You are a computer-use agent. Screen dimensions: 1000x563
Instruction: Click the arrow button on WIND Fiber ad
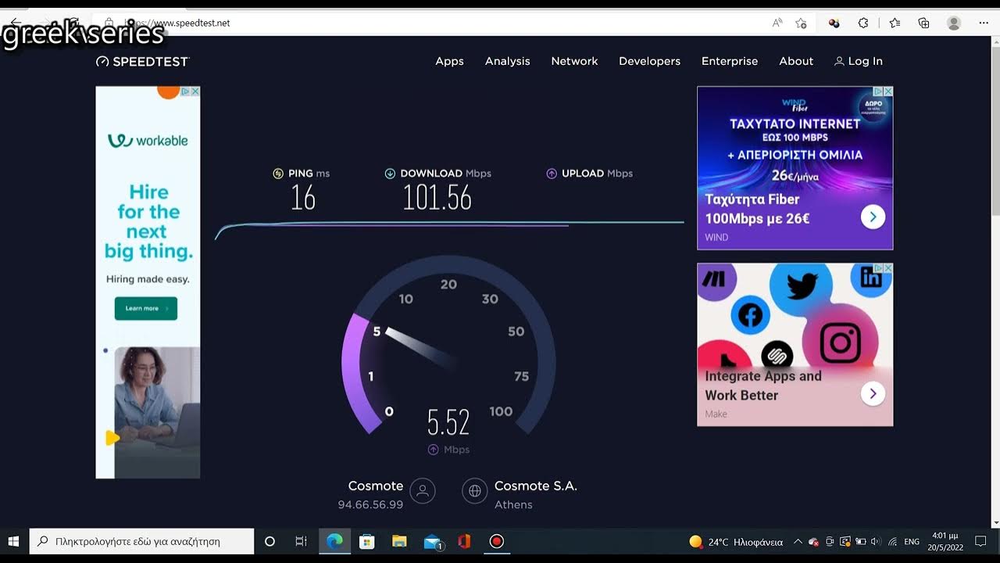click(x=873, y=217)
